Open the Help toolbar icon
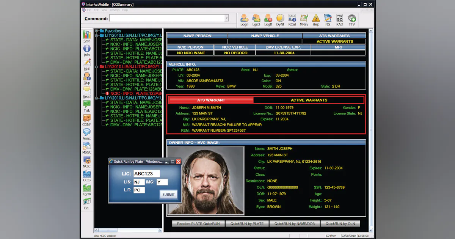This screenshot has height=239, width=455. pyautogui.click(x=316, y=20)
